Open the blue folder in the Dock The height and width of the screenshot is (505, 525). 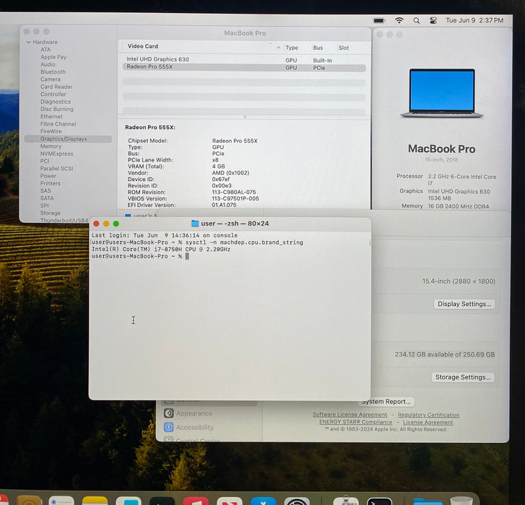pyautogui.click(x=428, y=501)
